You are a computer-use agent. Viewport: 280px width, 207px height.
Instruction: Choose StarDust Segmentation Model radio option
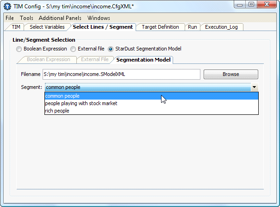pos(111,49)
